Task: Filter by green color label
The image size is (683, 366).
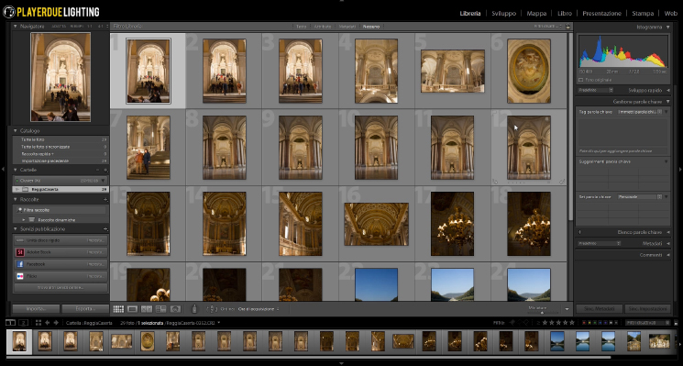Action: pyautogui.click(x=595, y=323)
